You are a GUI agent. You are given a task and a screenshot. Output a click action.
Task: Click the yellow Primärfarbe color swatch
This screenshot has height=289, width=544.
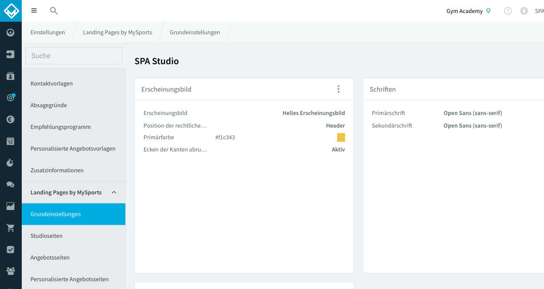click(x=341, y=138)
